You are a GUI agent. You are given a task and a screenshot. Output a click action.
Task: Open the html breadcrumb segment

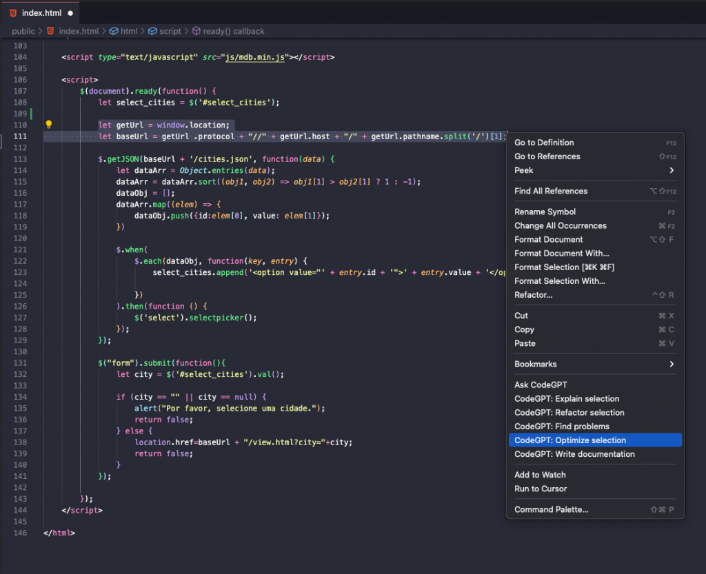[129, 31]
